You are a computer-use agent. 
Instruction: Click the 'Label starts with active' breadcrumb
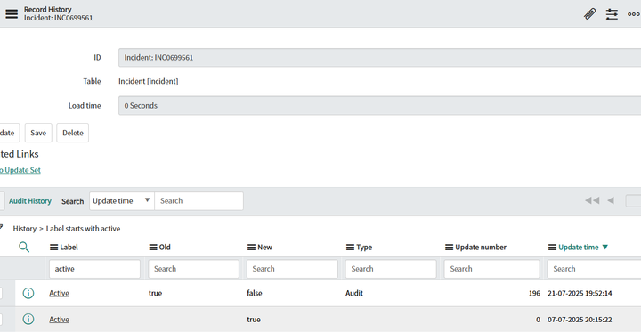click(x=83, y=229)
